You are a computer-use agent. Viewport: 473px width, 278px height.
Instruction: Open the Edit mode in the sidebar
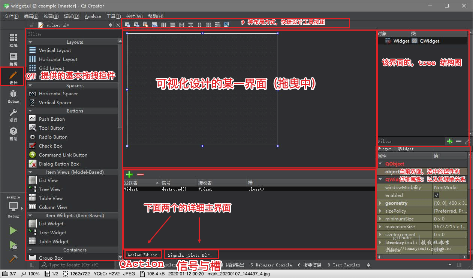13,59
